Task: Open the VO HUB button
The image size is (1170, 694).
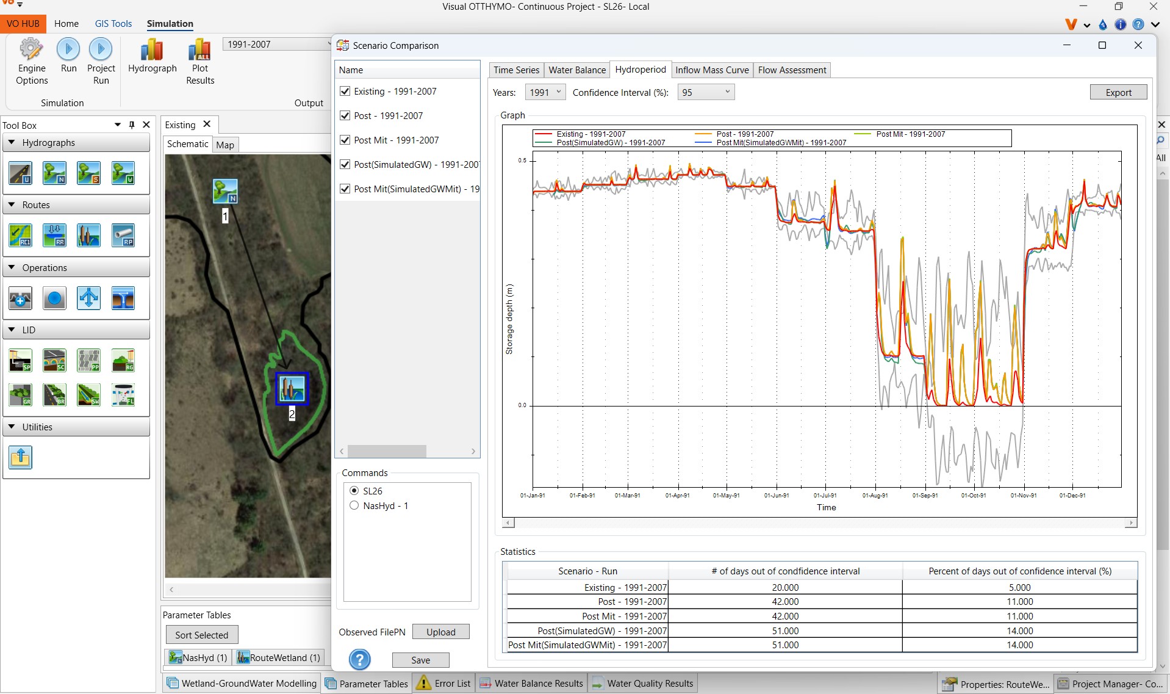Action: pos(23,23)
